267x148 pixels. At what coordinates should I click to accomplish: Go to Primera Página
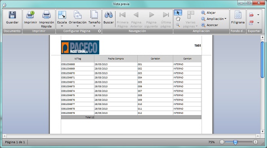[122, 19]
